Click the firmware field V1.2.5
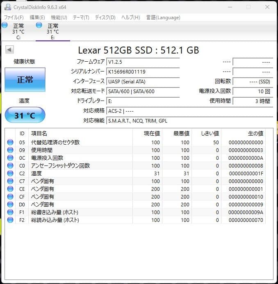 coord(143,62)
